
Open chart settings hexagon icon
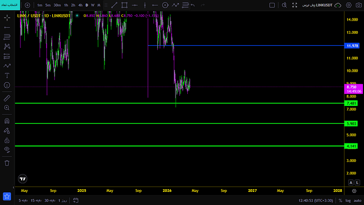click(349, 5)
